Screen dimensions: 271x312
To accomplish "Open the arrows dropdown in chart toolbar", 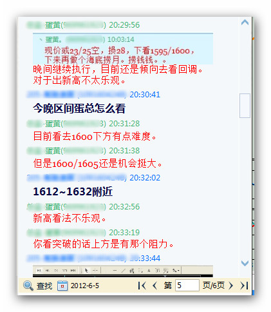I will pos(176,271).
